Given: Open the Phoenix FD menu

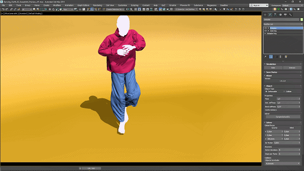Looking at the screenshot, I should pyautogui.click(x=185, y=5).
